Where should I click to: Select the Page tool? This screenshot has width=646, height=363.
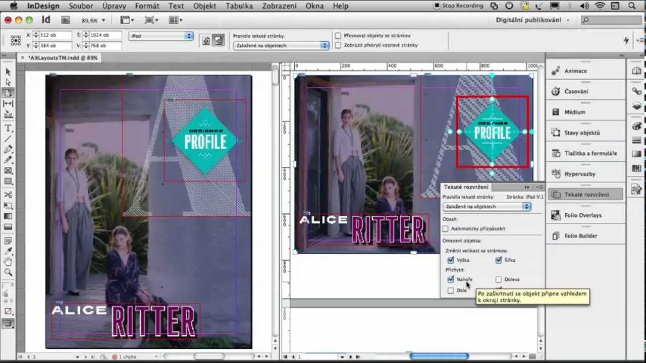tap(8, 93)
